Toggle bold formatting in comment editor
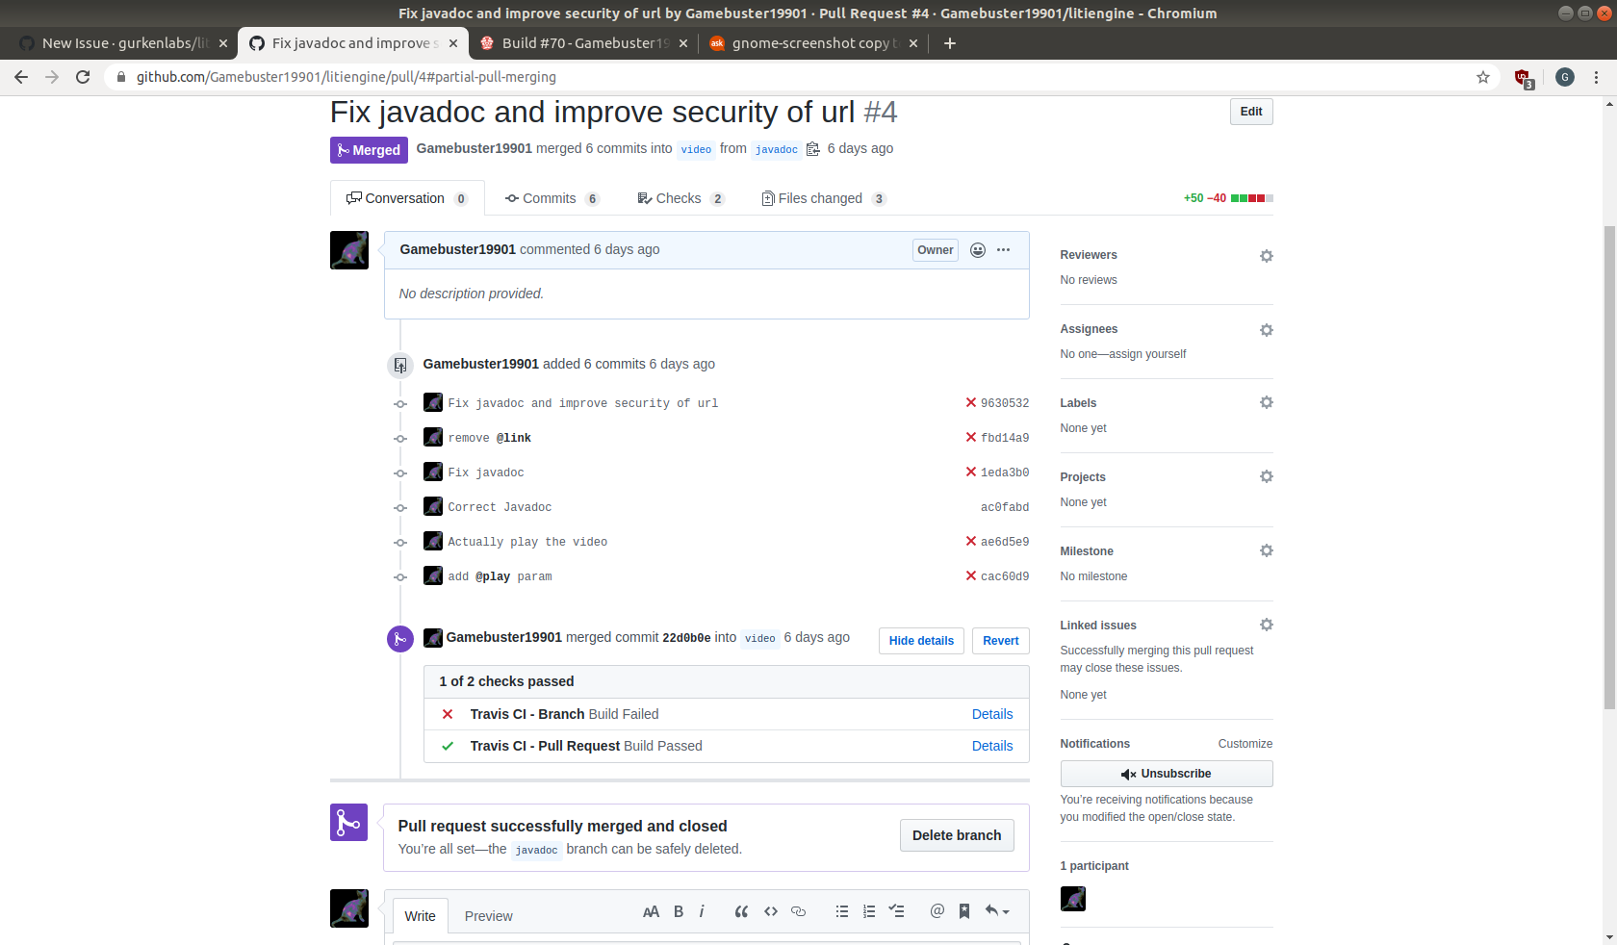The image size is (1617, 945). (x=678, y=911)
